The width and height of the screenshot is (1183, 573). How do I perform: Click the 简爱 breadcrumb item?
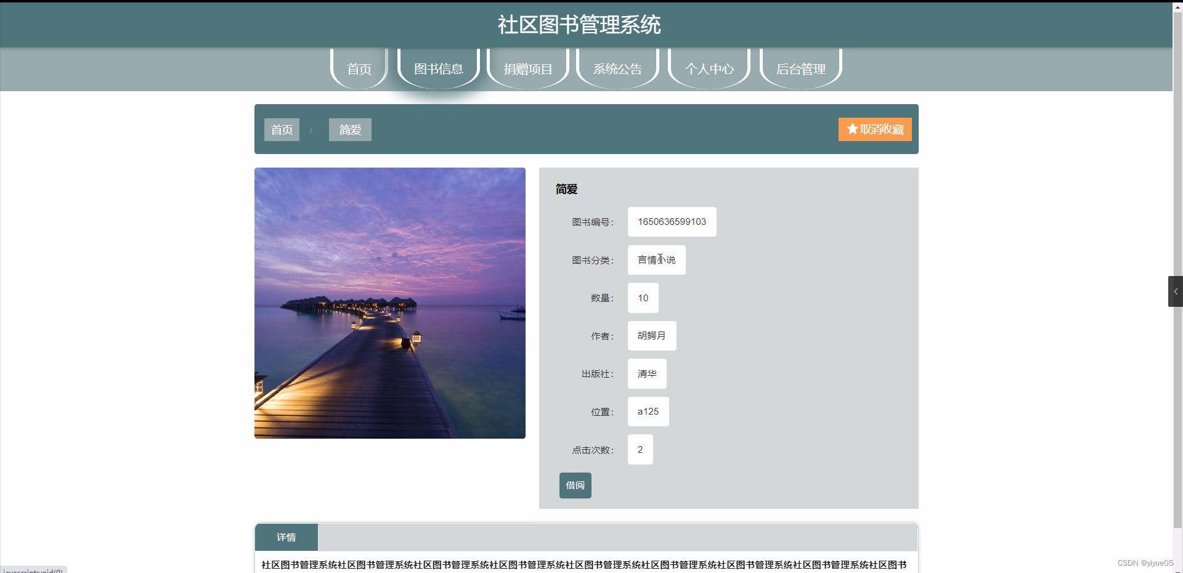(x=350, y=129)
